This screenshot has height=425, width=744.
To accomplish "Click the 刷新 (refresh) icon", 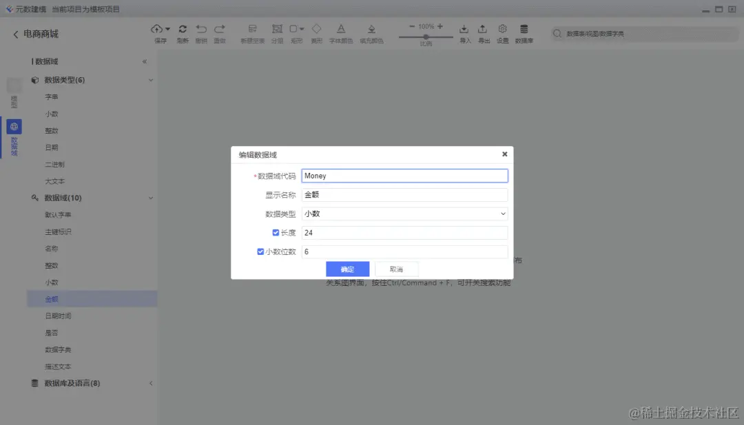I will [x=183, y=29].
